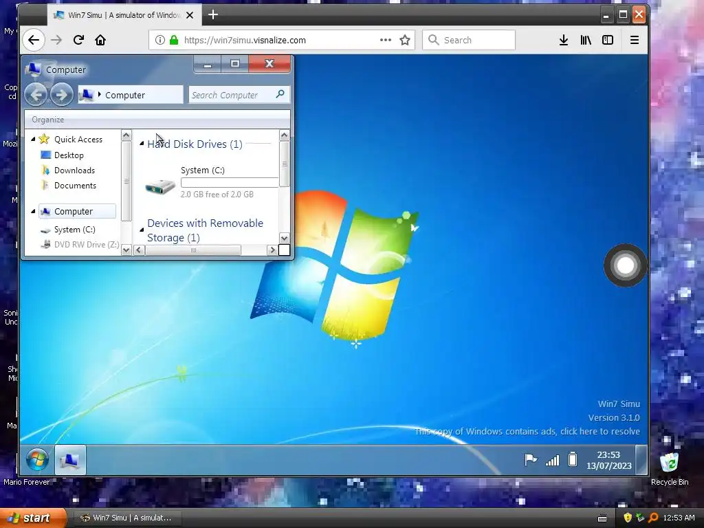
Task: Bookmark this page with star icon
Action: [x=404, y=40]
